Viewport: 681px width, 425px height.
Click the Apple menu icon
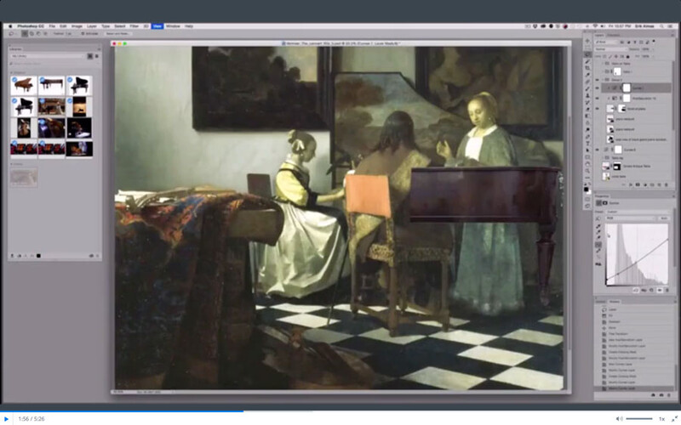(10, 26)
